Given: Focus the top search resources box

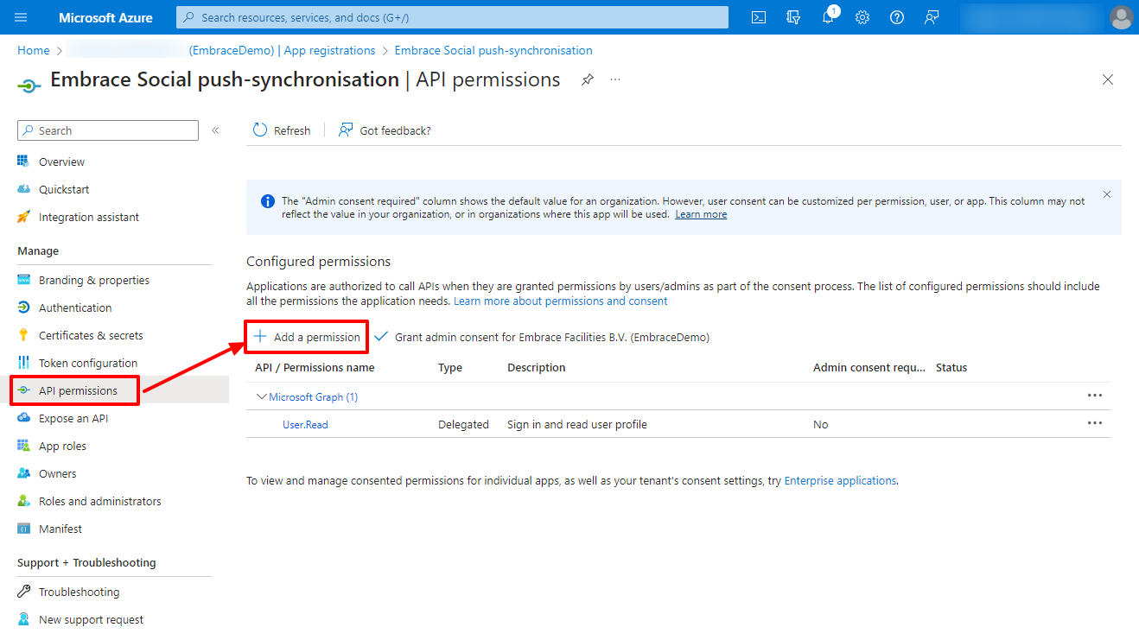Looking at the screenshot, I should (452, 17).
